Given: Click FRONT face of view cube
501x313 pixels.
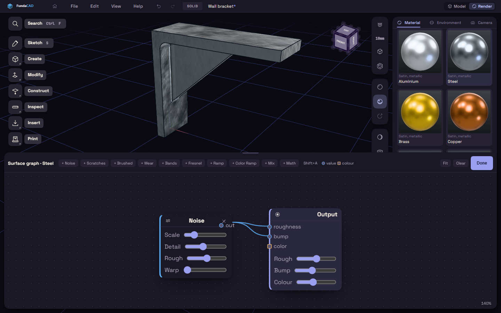Looking at the screenshot, I should tap(341, 42).
